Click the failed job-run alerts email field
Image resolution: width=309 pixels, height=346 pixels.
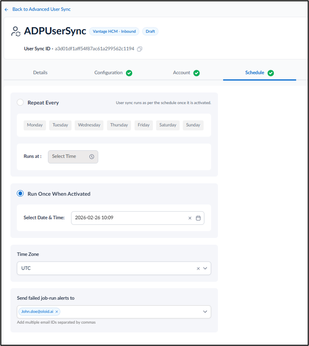point(114,312)
